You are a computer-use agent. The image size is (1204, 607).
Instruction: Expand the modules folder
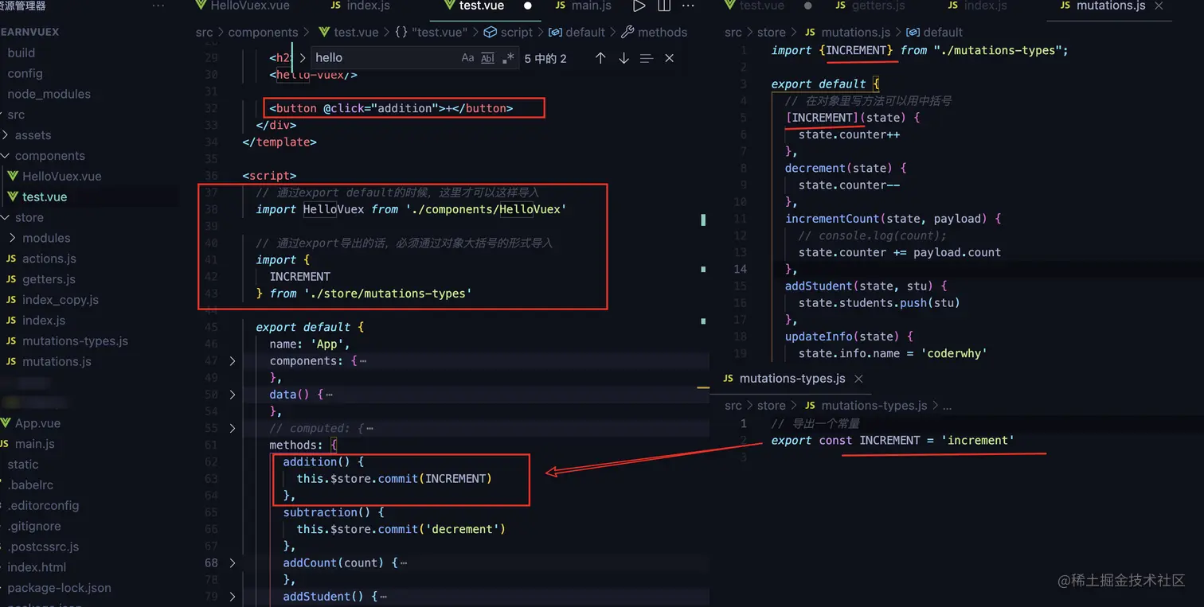(46, 238)
